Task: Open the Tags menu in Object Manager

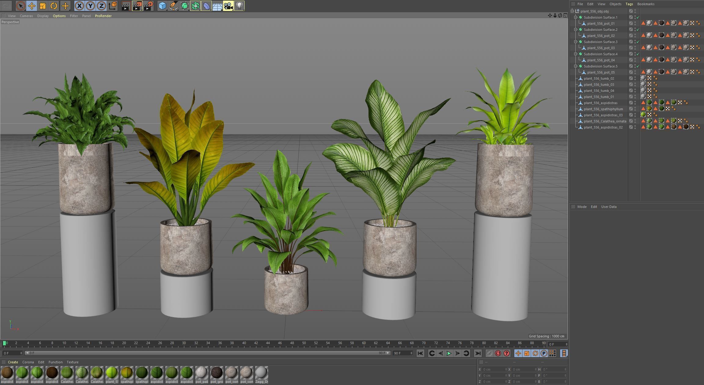Action: coord(629,4)
